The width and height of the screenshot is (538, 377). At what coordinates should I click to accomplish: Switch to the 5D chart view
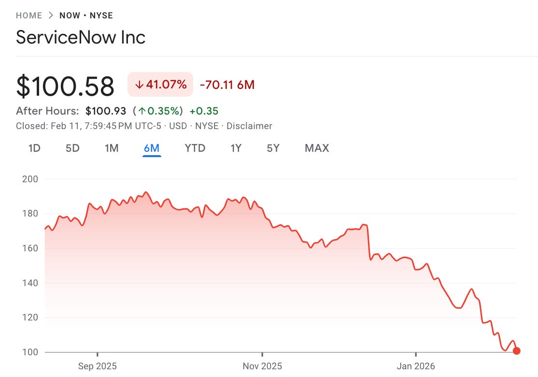coord(72,148)
